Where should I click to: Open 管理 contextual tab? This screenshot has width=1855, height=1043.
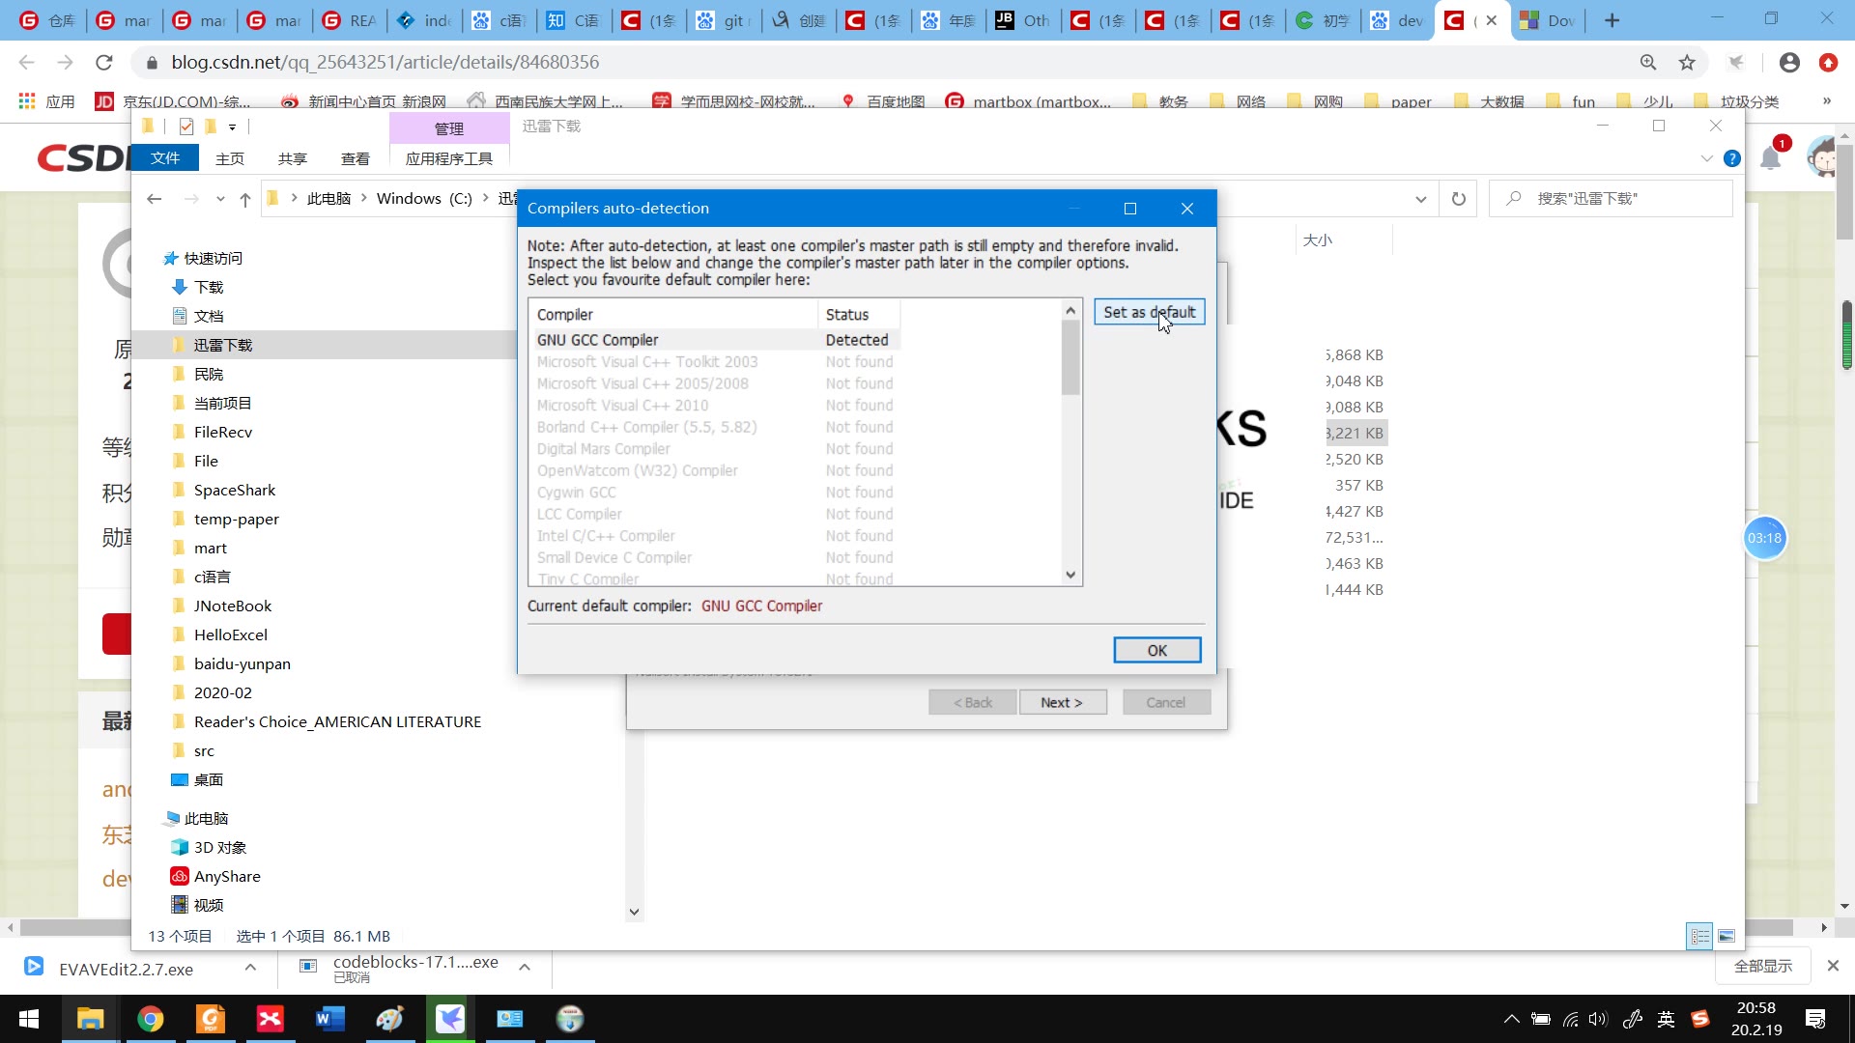coord(449,128)
